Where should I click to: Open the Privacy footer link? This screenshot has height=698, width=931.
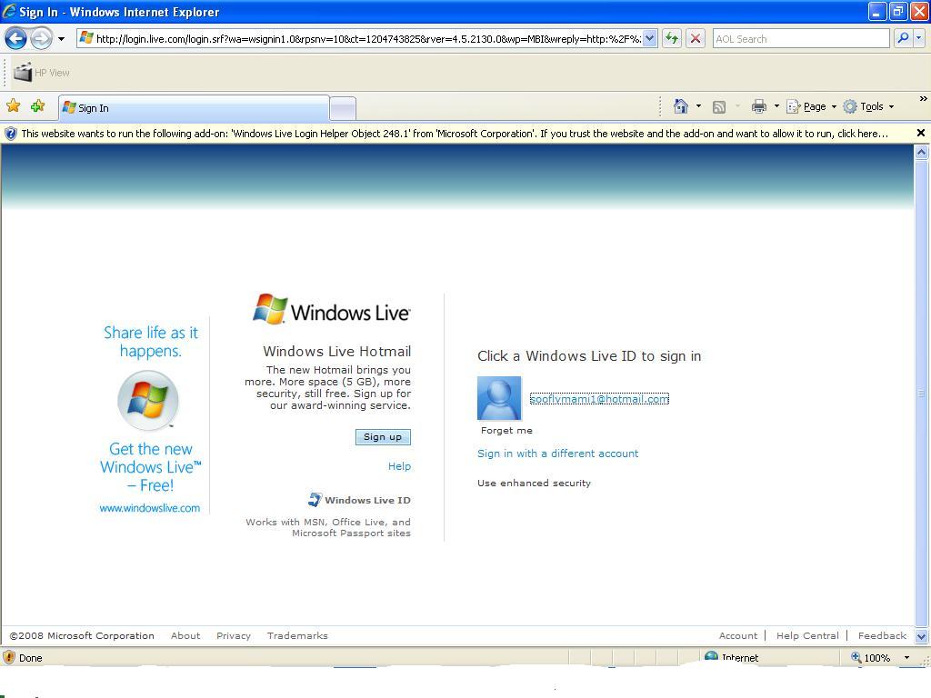point(234,635)
